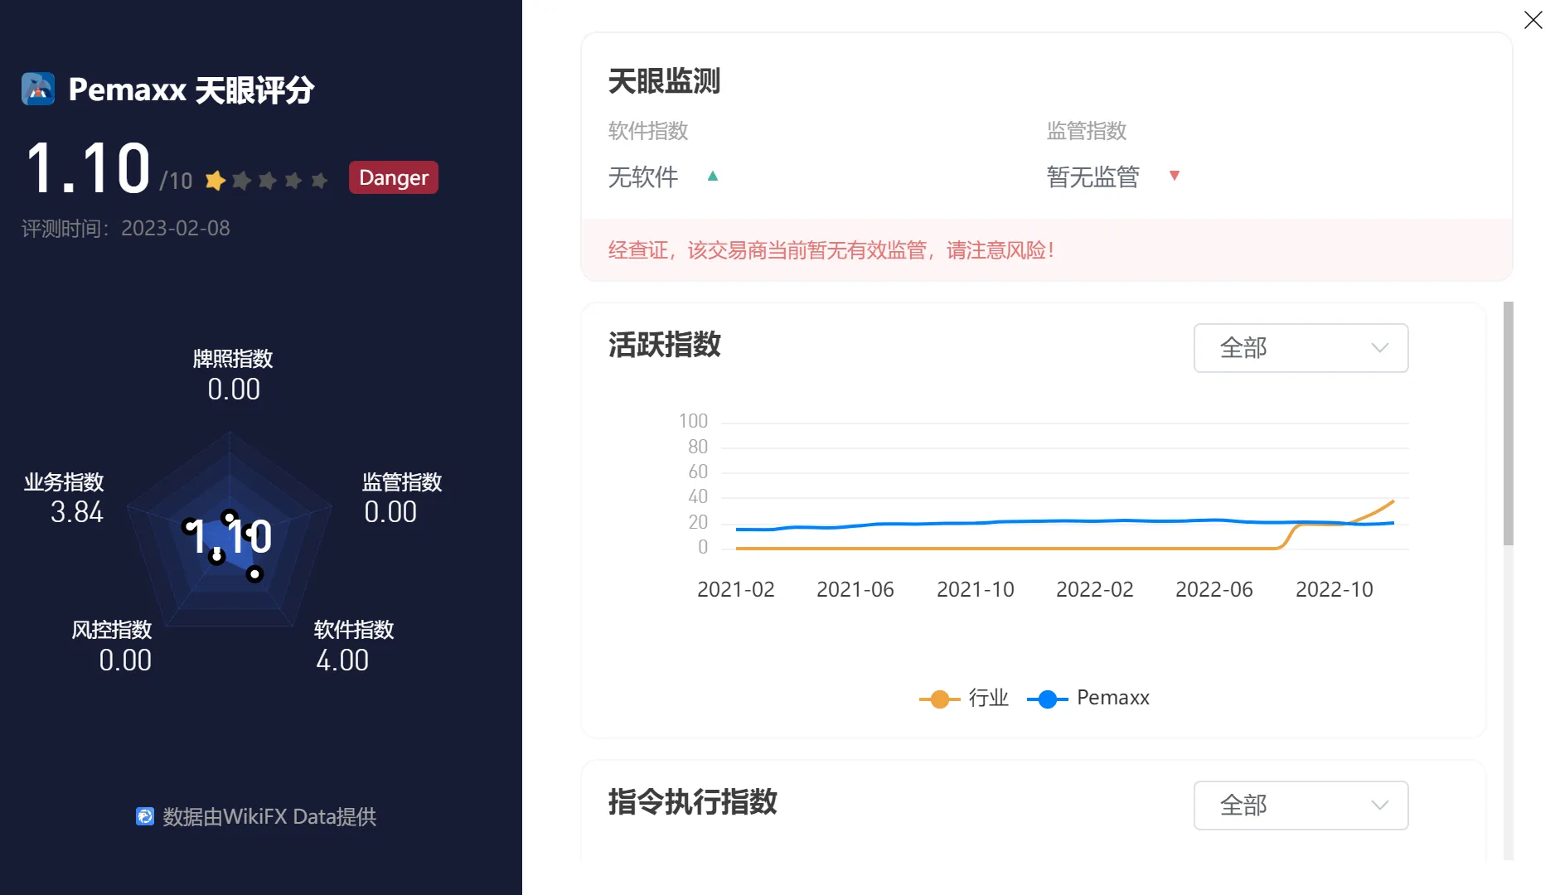
Task: Click the 评测时间 2023-02-08 text
Action: 126,228
